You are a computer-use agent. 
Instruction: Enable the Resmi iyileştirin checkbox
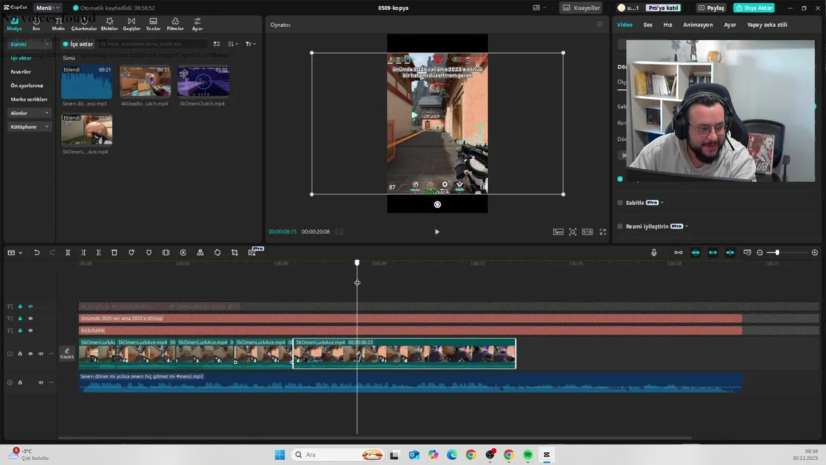(x=620, y=227)
